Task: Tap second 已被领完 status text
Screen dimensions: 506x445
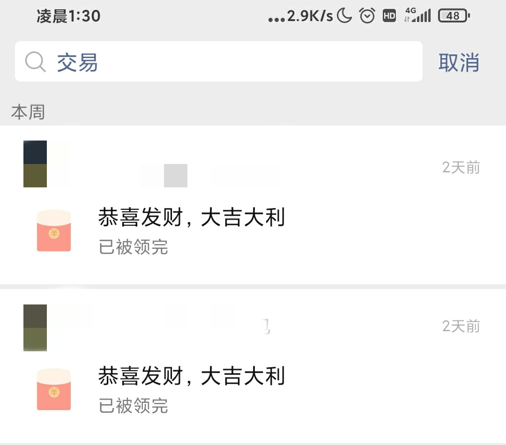Action: pos(133,406)
